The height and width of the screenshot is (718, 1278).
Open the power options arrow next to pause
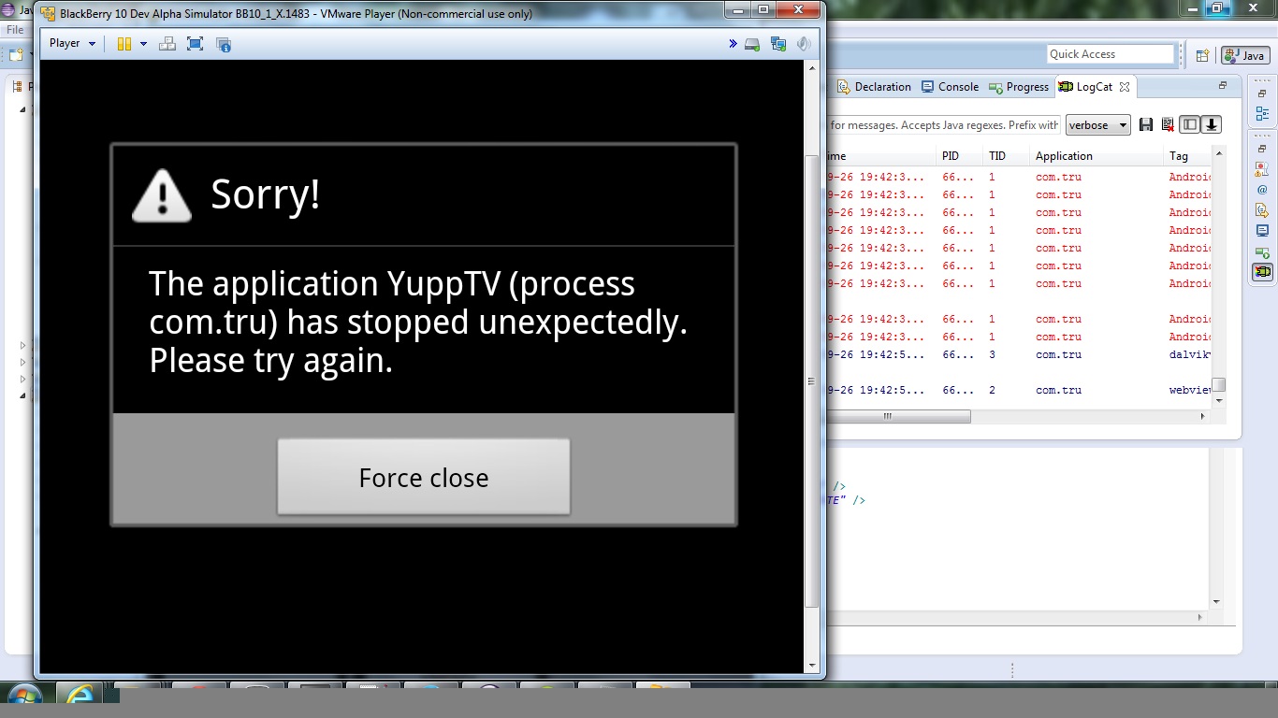click(143, 43)
